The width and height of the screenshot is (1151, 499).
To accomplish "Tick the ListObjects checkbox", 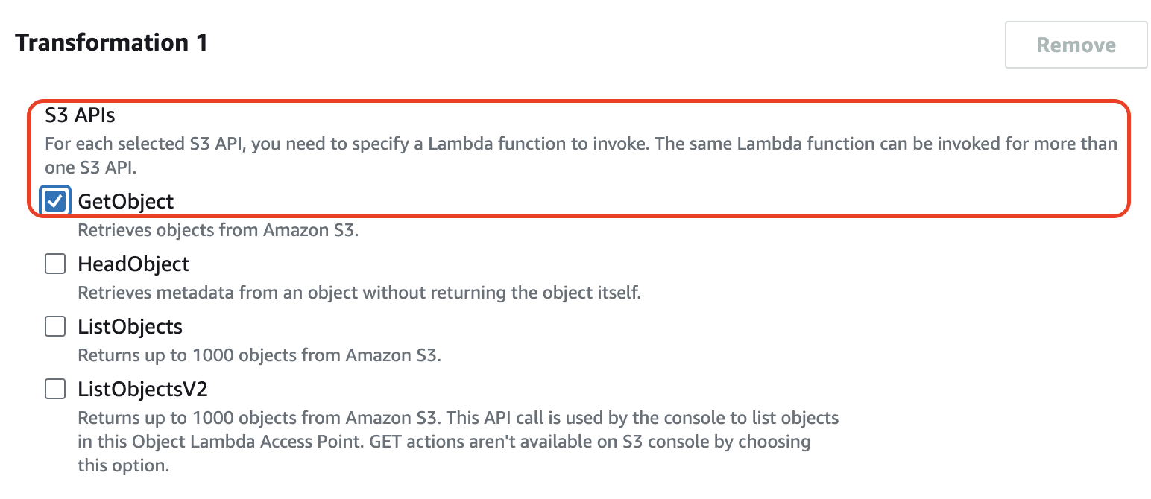I will coord(55,327).
